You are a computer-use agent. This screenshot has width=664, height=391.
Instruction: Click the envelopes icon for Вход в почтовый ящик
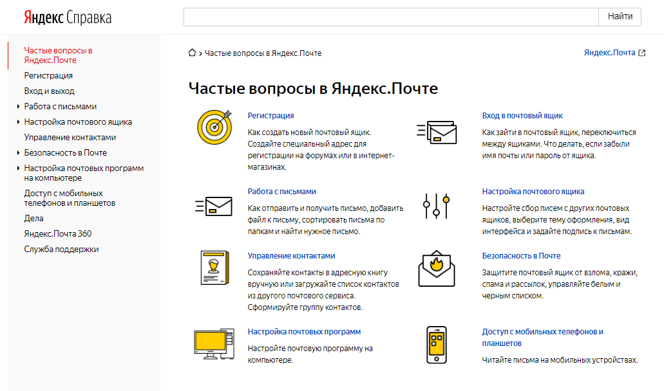(437, 132)
